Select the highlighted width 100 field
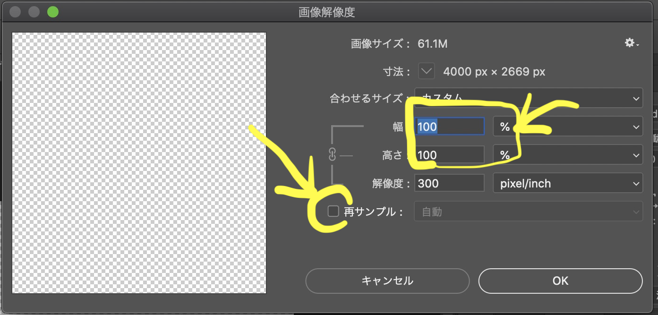The image size is (658, 315). tap(449, 126)
